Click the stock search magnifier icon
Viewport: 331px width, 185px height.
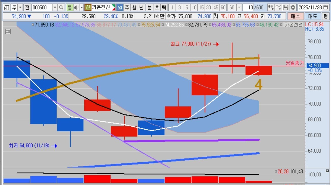(x=61, y=7)
